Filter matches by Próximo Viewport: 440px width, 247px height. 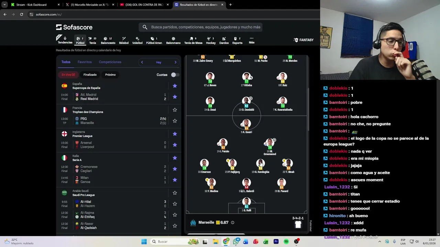[110, 75]
